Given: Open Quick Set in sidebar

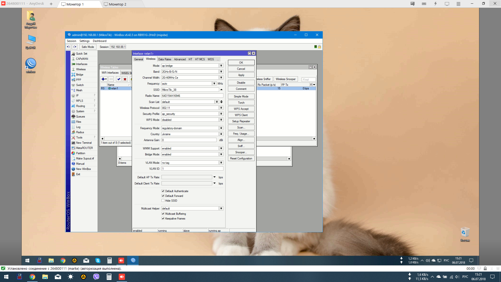Looking at the screenshot, I should pyautogui.click(x=81, y=54).
